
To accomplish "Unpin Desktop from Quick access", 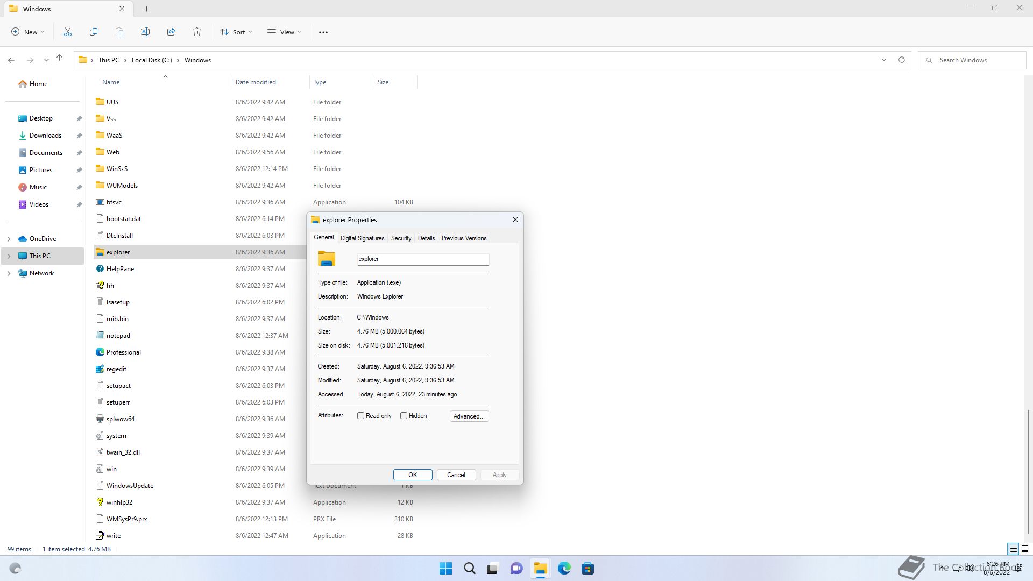I will (x=79, y=118).
